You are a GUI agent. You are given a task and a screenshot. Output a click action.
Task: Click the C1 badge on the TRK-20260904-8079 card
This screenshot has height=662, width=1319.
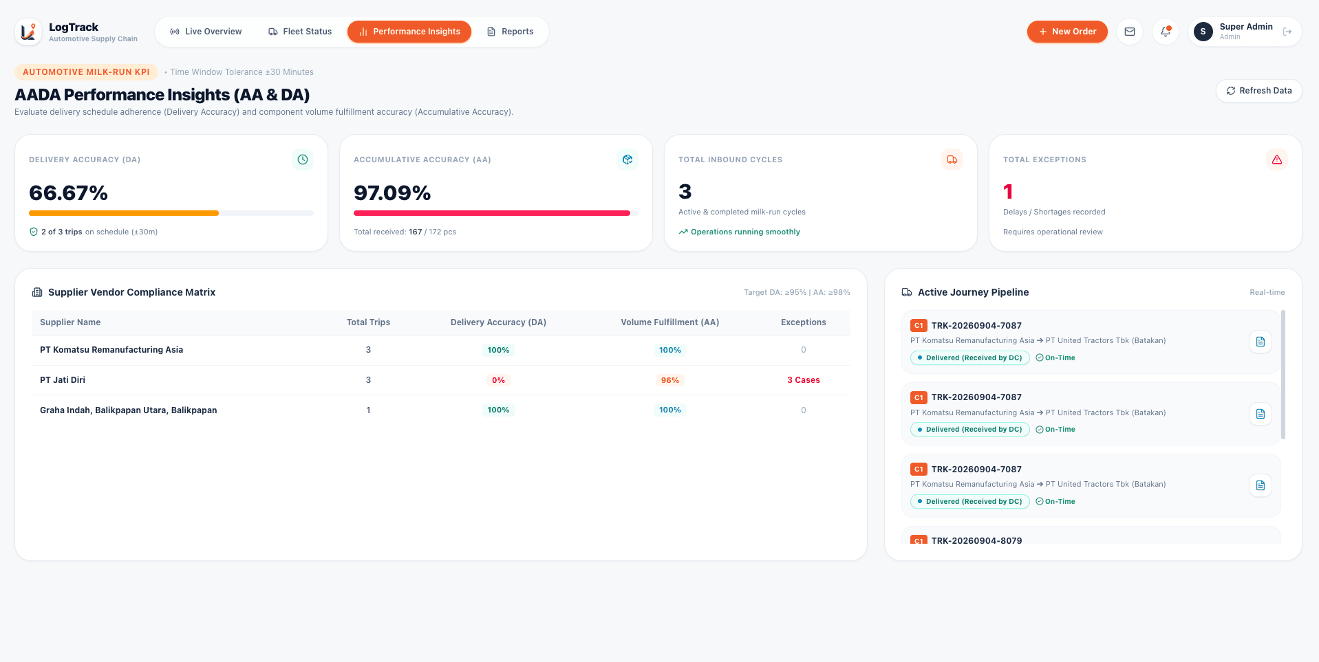point(919,540)
